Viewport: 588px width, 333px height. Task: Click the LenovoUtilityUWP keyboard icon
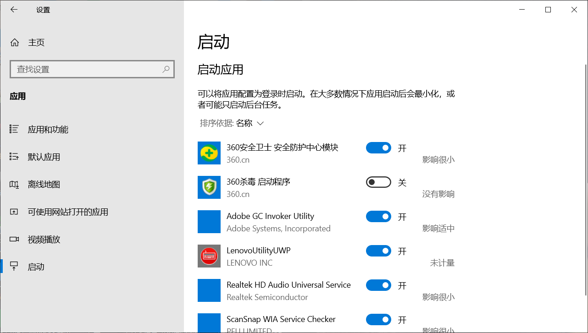click(x=209, y=256)
